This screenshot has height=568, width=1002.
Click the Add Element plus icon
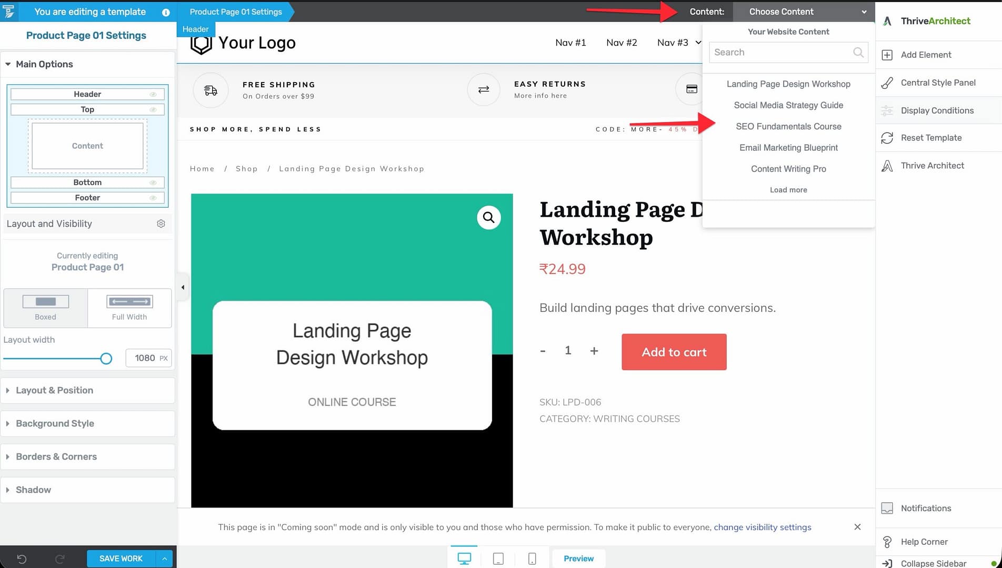pyautogui.click(x=887, y=55)
